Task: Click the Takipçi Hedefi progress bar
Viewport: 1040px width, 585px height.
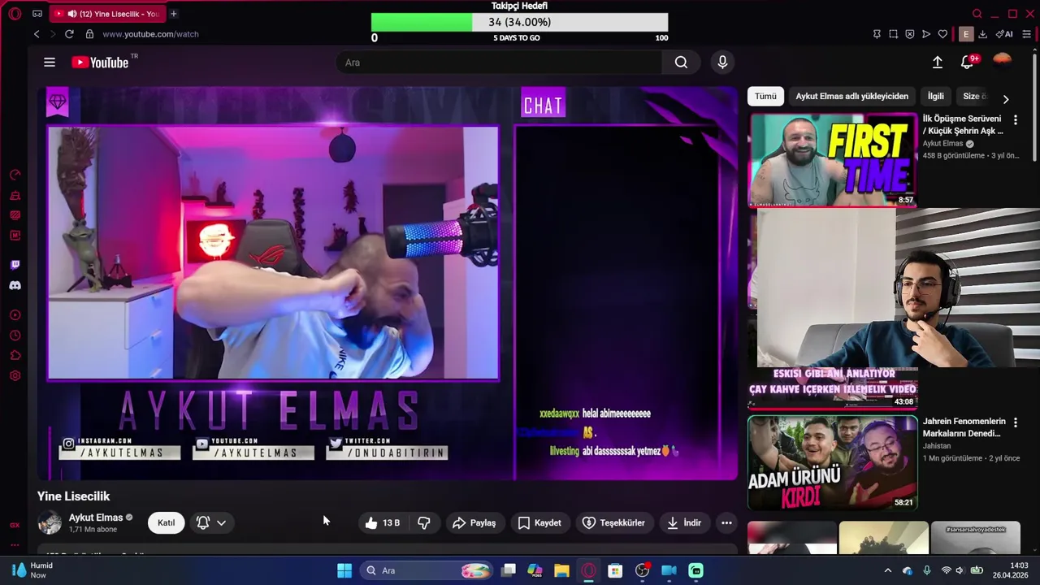Action: point(520,23)
